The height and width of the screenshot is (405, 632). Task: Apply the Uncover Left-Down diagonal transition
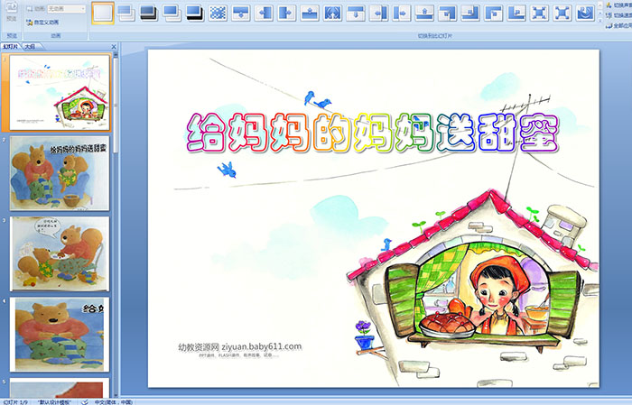tap(448, 13)
